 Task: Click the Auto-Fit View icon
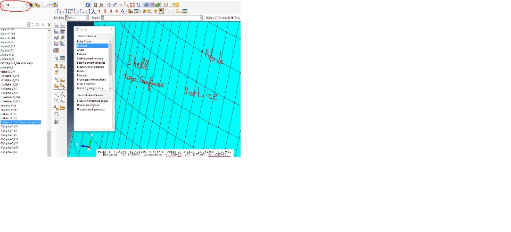pos(132,5)
